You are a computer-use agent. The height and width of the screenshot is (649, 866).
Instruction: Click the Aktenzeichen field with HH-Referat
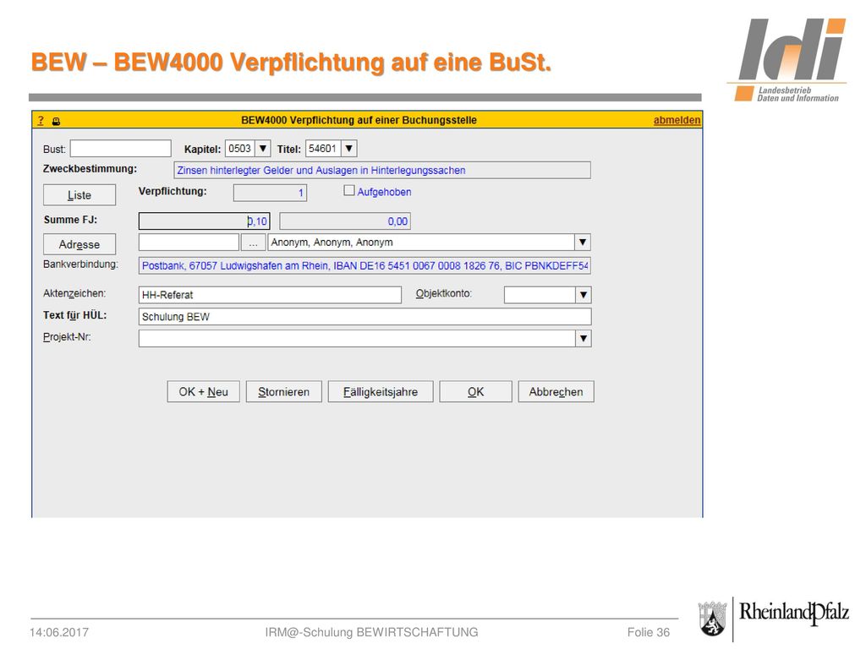[x=270, y=295]
